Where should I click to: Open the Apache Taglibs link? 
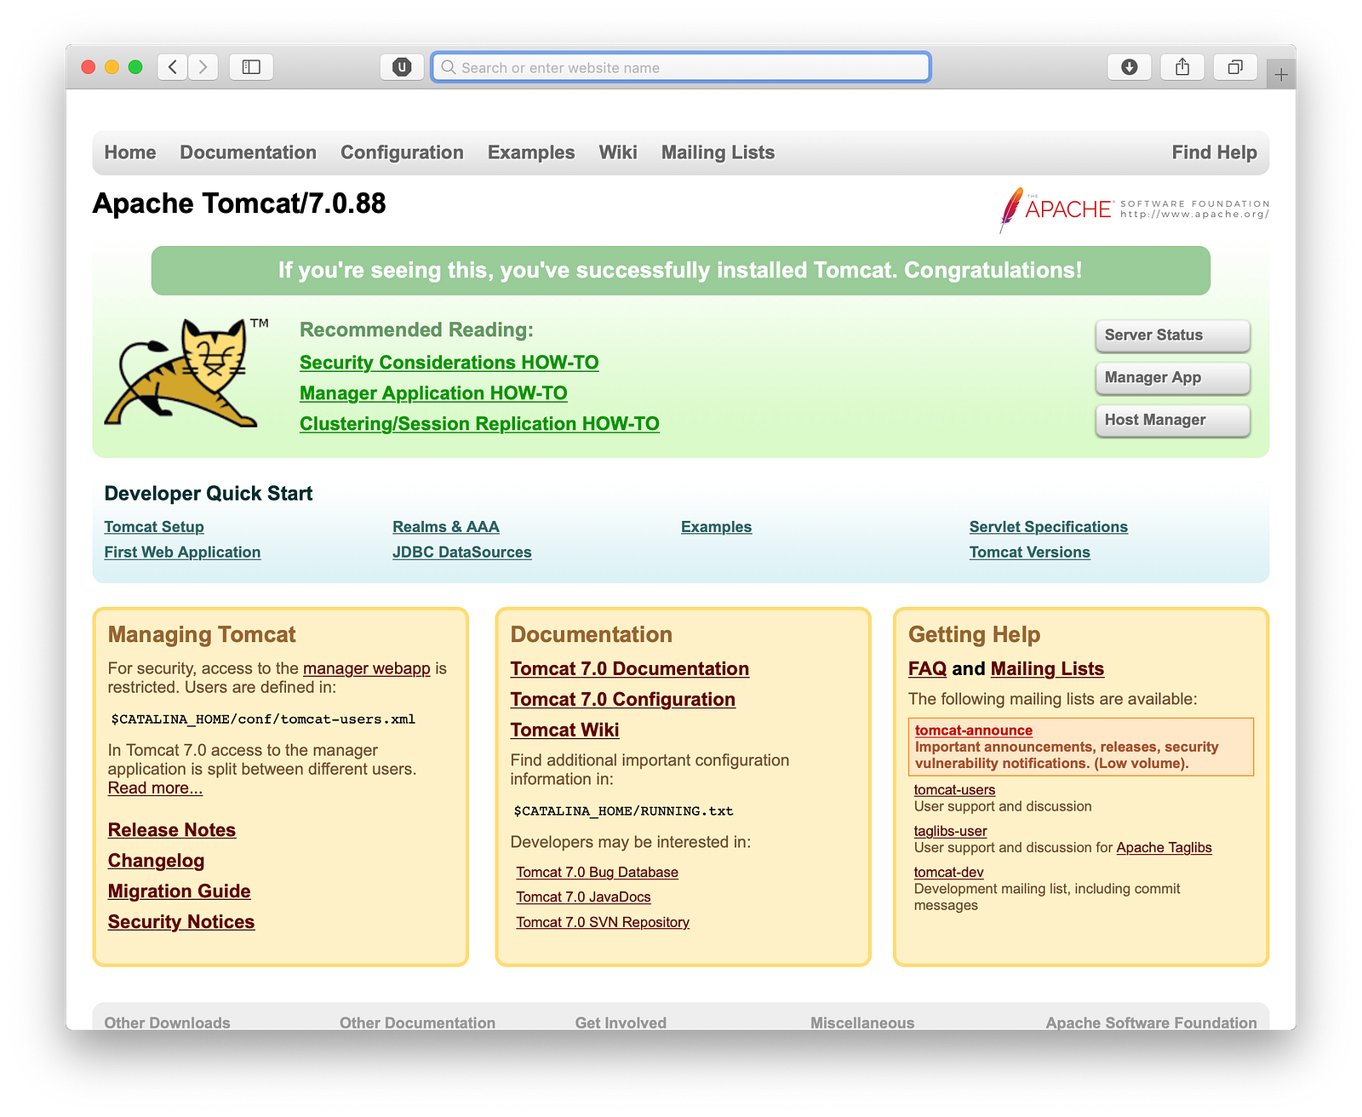coord(1165,848)
